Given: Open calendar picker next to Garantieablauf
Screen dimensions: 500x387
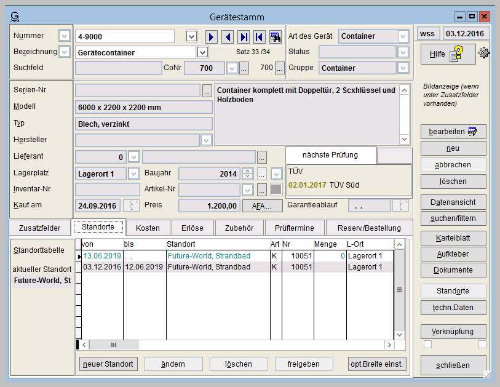Looking at the screenshot, I should [400, 205].
